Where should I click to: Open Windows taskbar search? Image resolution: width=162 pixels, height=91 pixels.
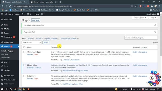pyautogui.click(x=6, y=89)
